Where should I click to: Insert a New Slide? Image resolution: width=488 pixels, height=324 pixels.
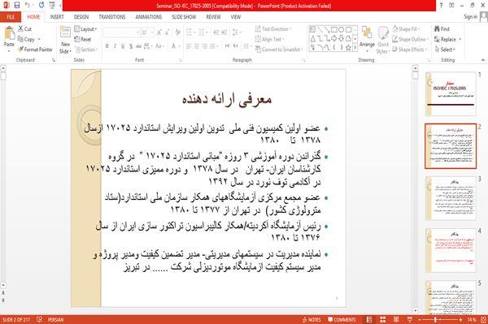[65, 41]
